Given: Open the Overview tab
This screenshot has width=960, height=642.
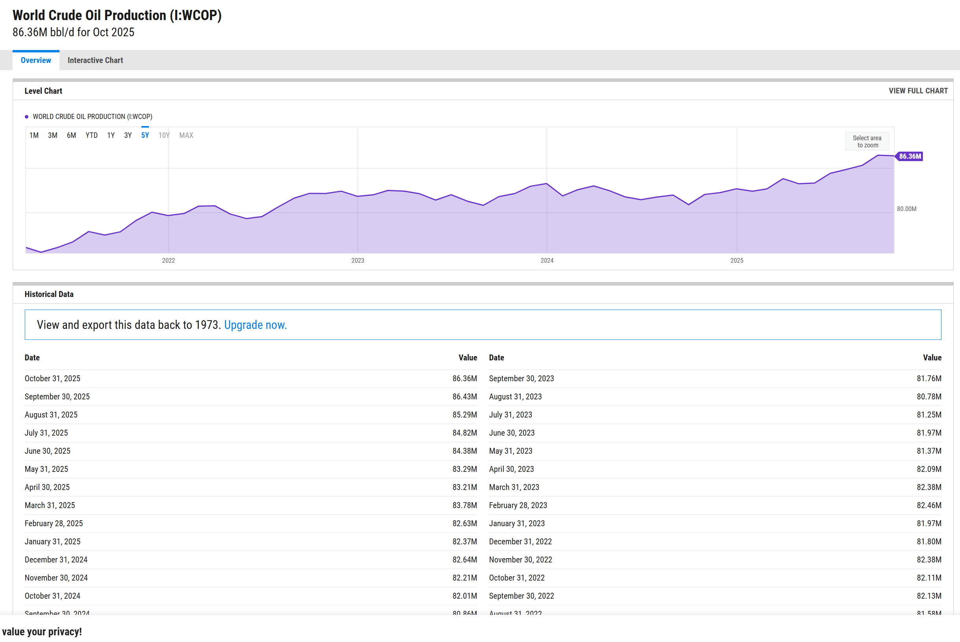Looking at the screenshot, I should (x=36, y=60).
